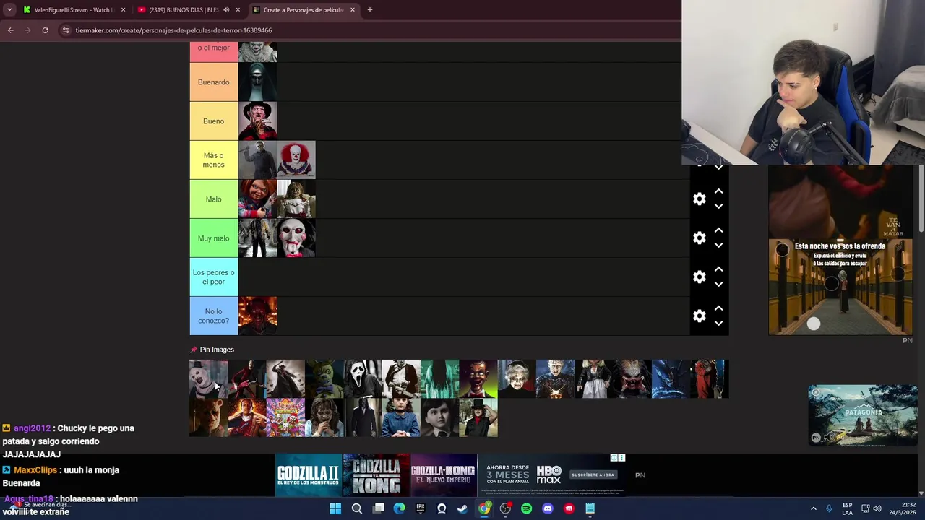Click the Muy malo tier label

coord(213,238)
